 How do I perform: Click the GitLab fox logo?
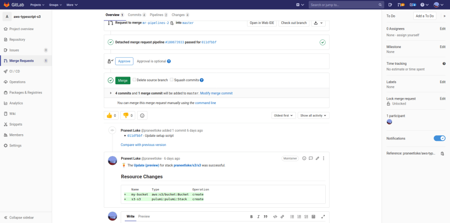tap(6, 5)
